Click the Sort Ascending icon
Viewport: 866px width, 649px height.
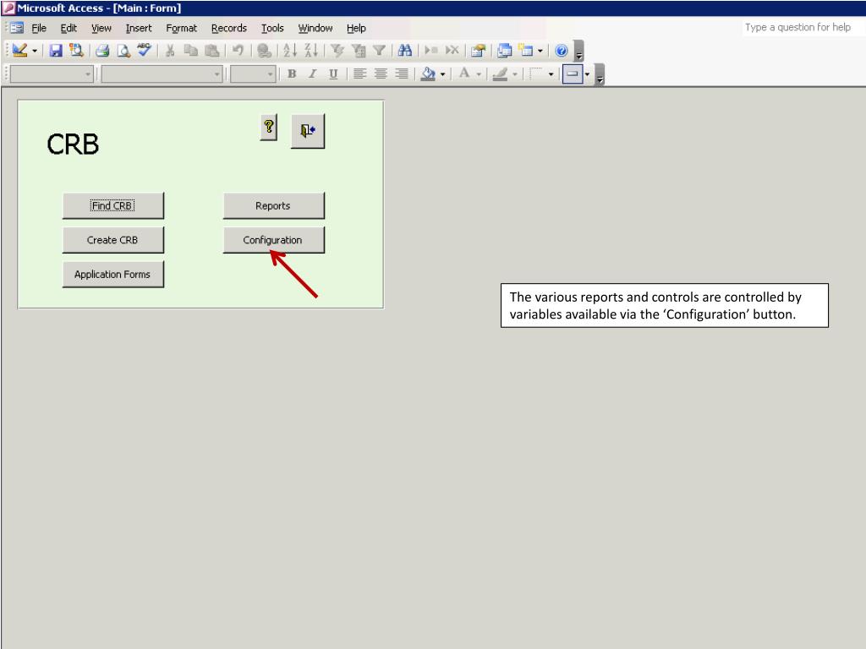click(x=290, y=51)
